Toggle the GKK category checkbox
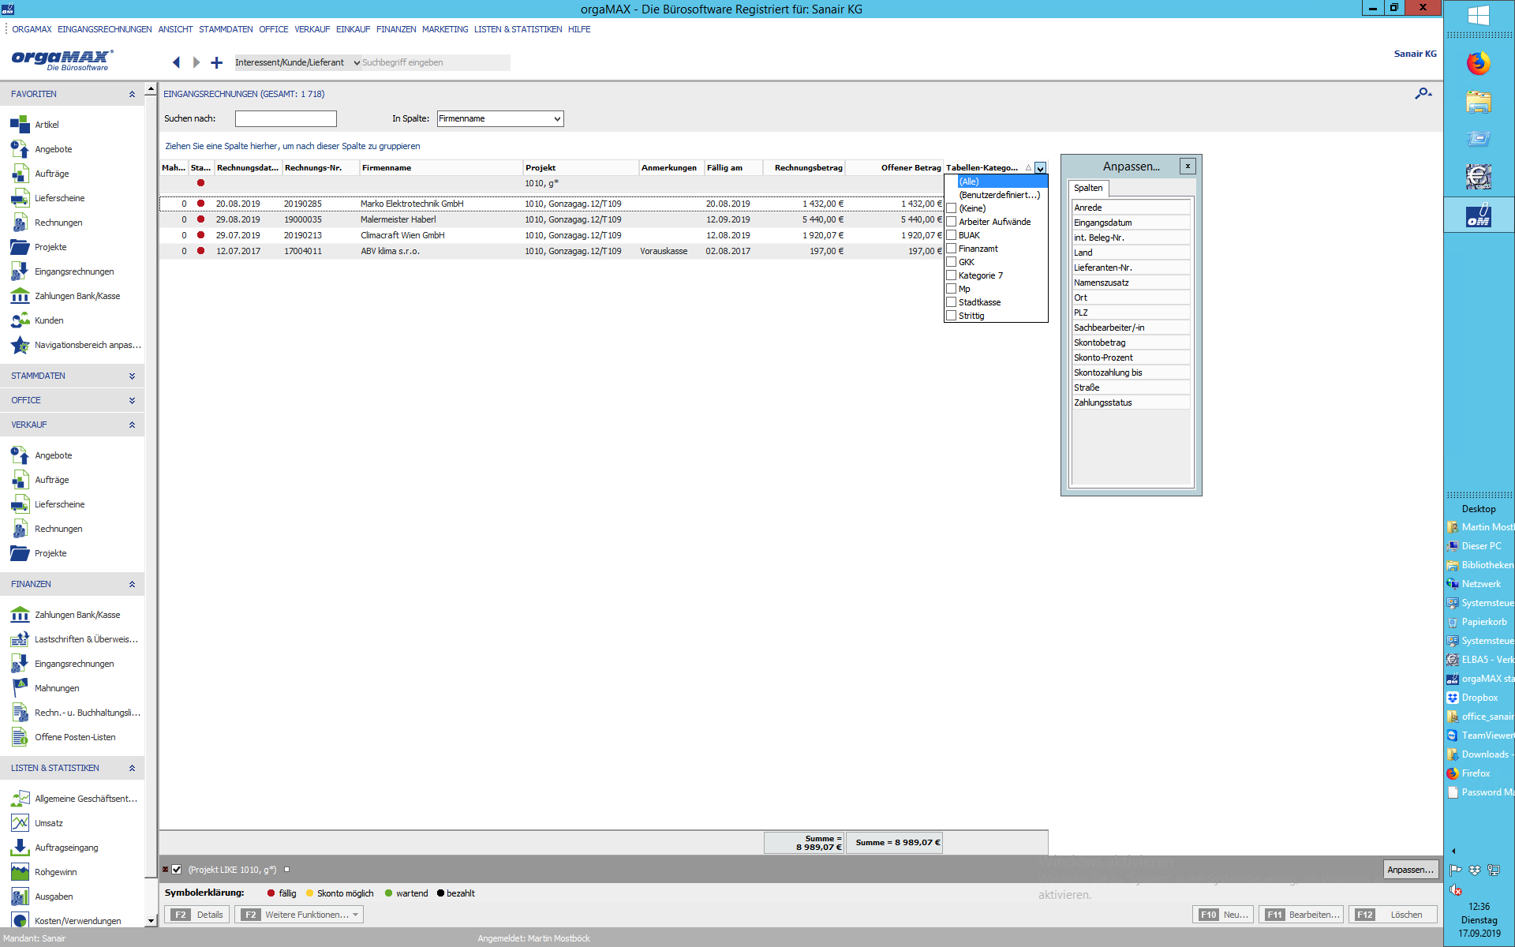 pos(952,262)
